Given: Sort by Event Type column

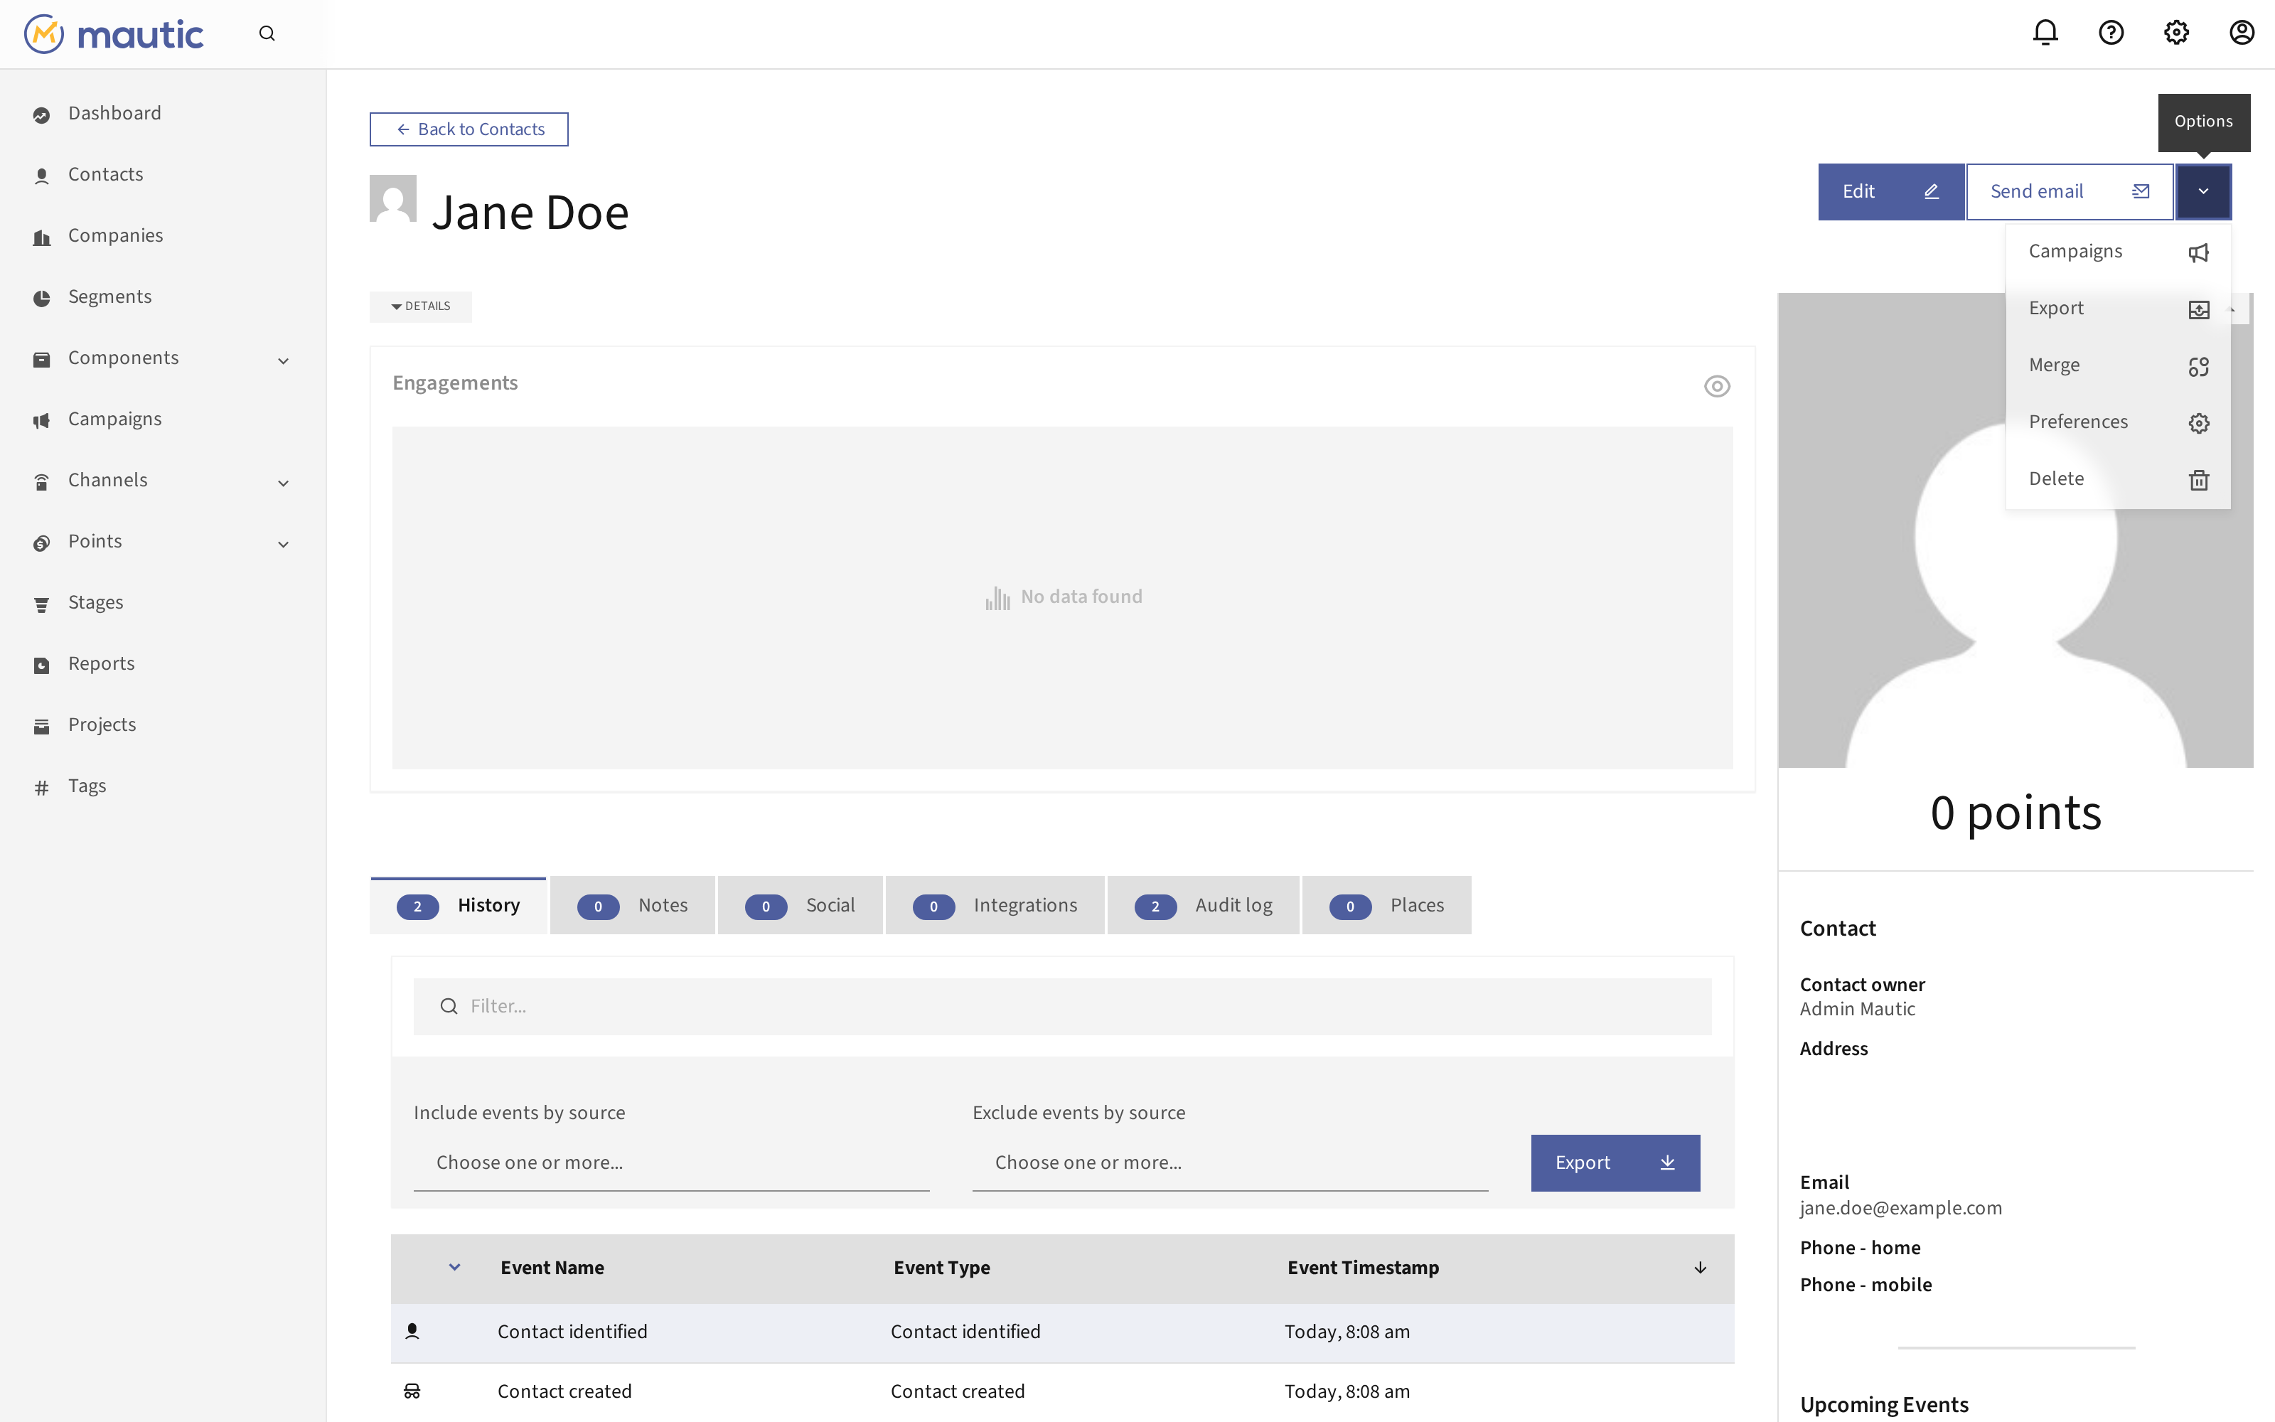Looking at the screenshot, I should (942, 1268).
